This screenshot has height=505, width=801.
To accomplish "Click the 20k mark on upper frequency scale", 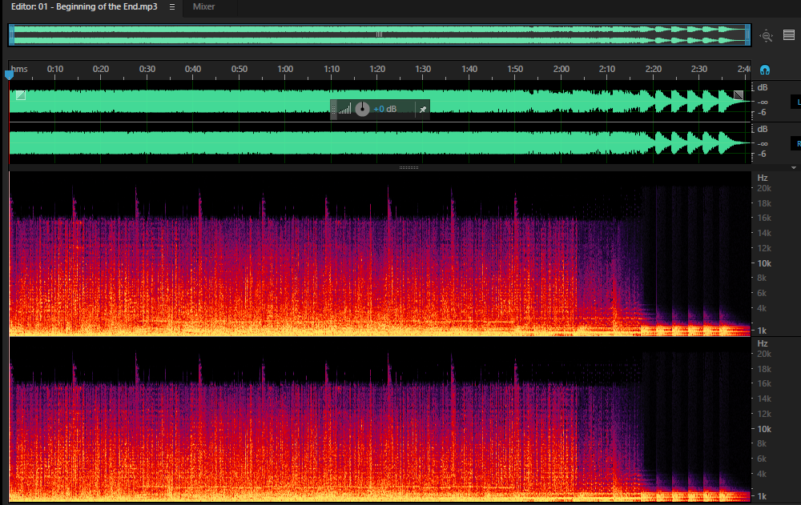I will coord(763,188).
